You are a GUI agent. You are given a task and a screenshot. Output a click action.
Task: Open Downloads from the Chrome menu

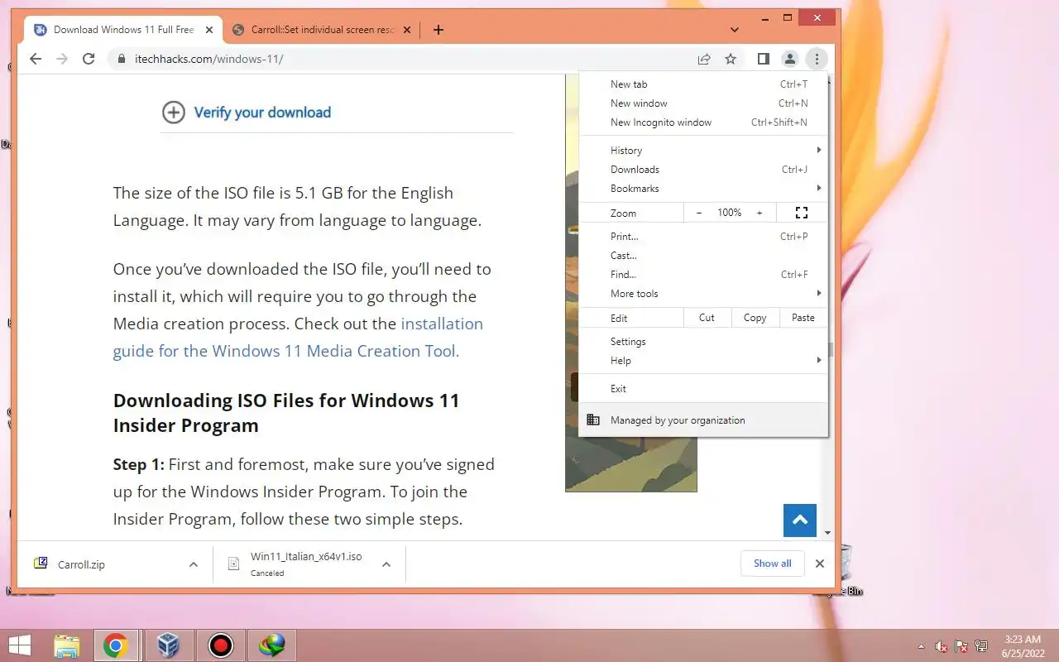click(x=703, y=170)
